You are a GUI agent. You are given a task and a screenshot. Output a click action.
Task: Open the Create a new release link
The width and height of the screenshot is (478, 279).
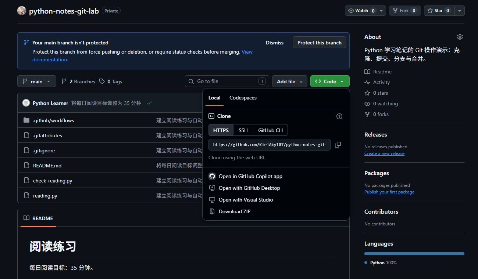pyautogui.click(x=384, y=153)
